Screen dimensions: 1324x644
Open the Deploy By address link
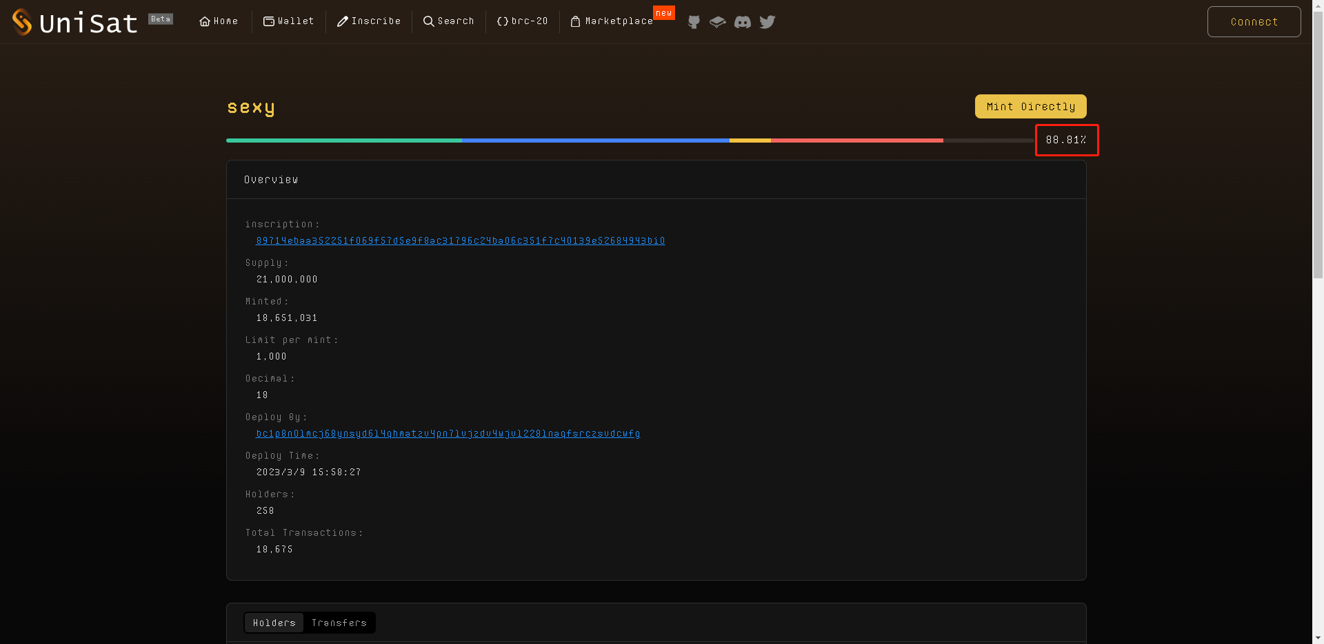click(x=448, y=433)
